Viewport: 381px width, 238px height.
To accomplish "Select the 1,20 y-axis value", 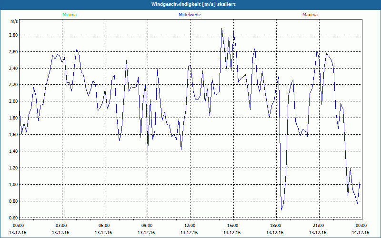I will click(14, 168).
